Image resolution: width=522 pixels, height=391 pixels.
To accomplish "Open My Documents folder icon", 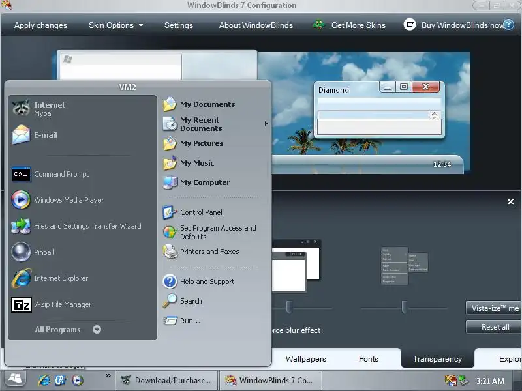I will pyautogui.click(x=170, y=104).
